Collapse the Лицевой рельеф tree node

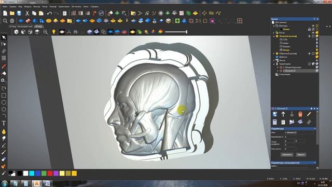tap(274, 36)
